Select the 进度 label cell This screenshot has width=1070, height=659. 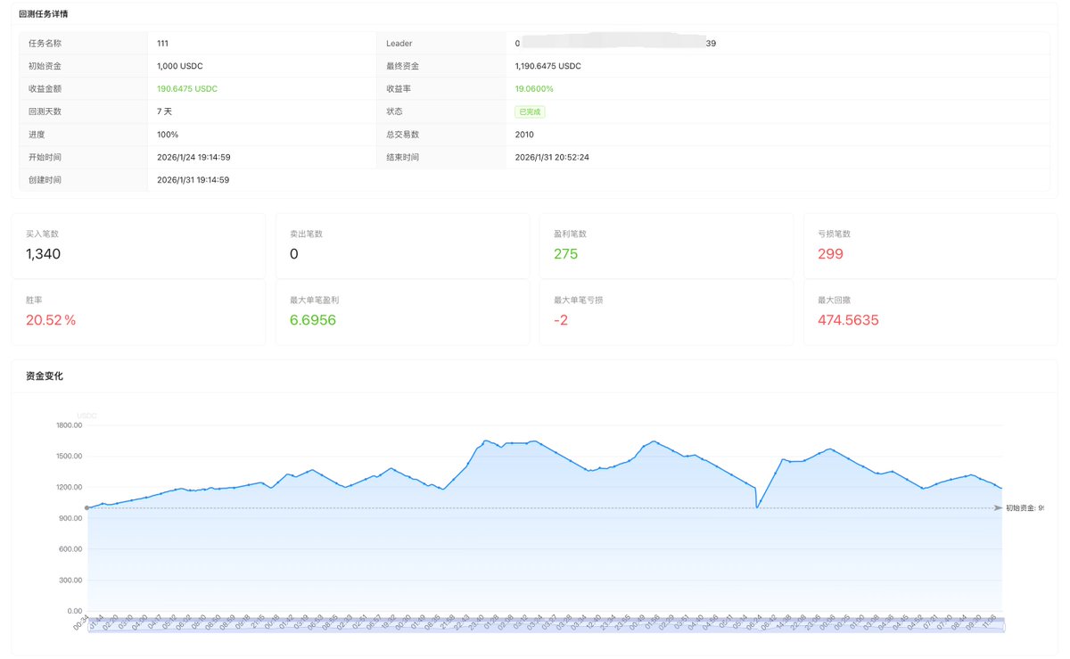pyautogui.click(x=83, y=134)
